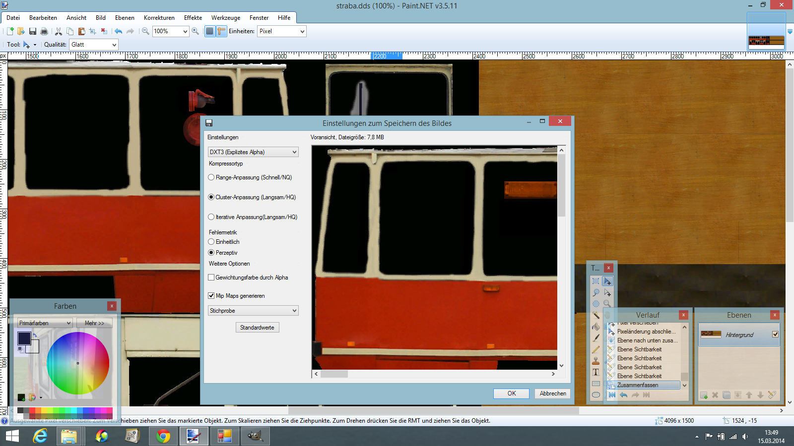Uncheck Mip Maps generieren

tap(211, 296)
